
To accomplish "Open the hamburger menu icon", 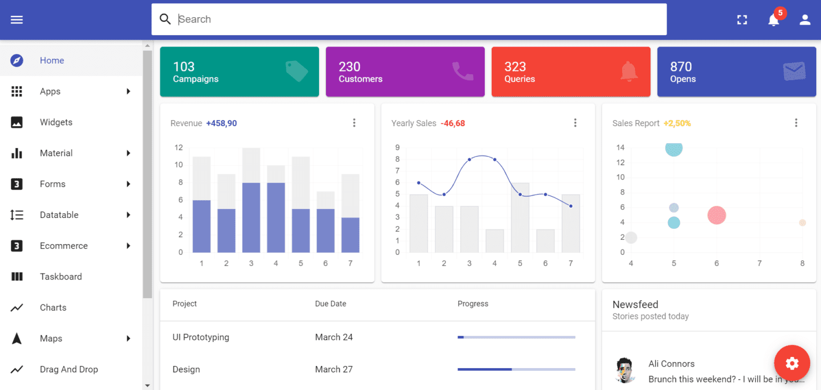I will [17, 19].
